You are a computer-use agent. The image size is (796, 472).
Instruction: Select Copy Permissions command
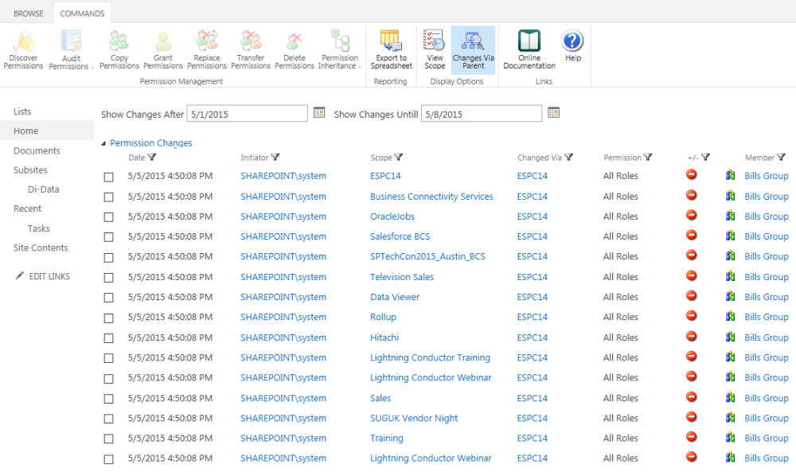pos(119,49)
